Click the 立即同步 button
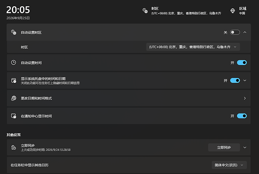Screen dimensions: 259x174 tap(224, 147)
